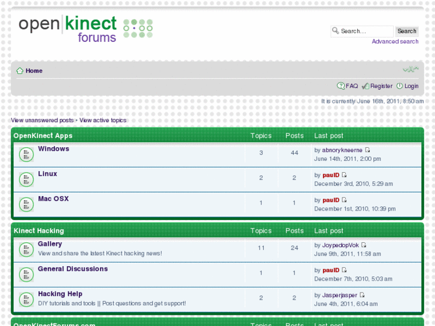Click the date June 9th, 2011, 11:58 am
This screenshot has height=326, width=435.
click(347, 254)
